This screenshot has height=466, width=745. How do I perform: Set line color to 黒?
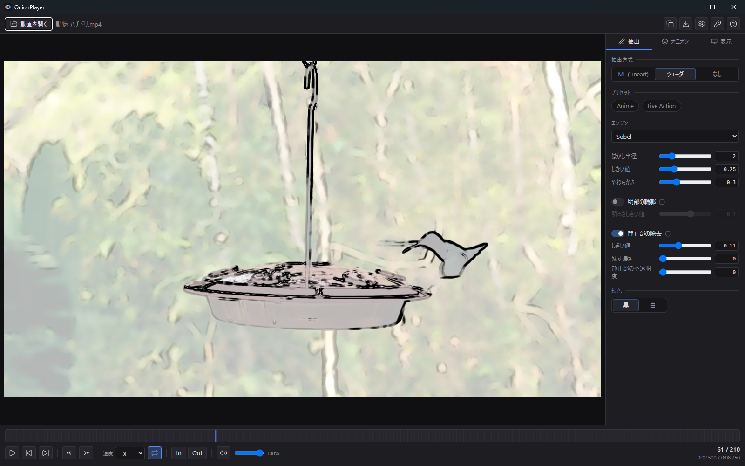tap(626, 305)
